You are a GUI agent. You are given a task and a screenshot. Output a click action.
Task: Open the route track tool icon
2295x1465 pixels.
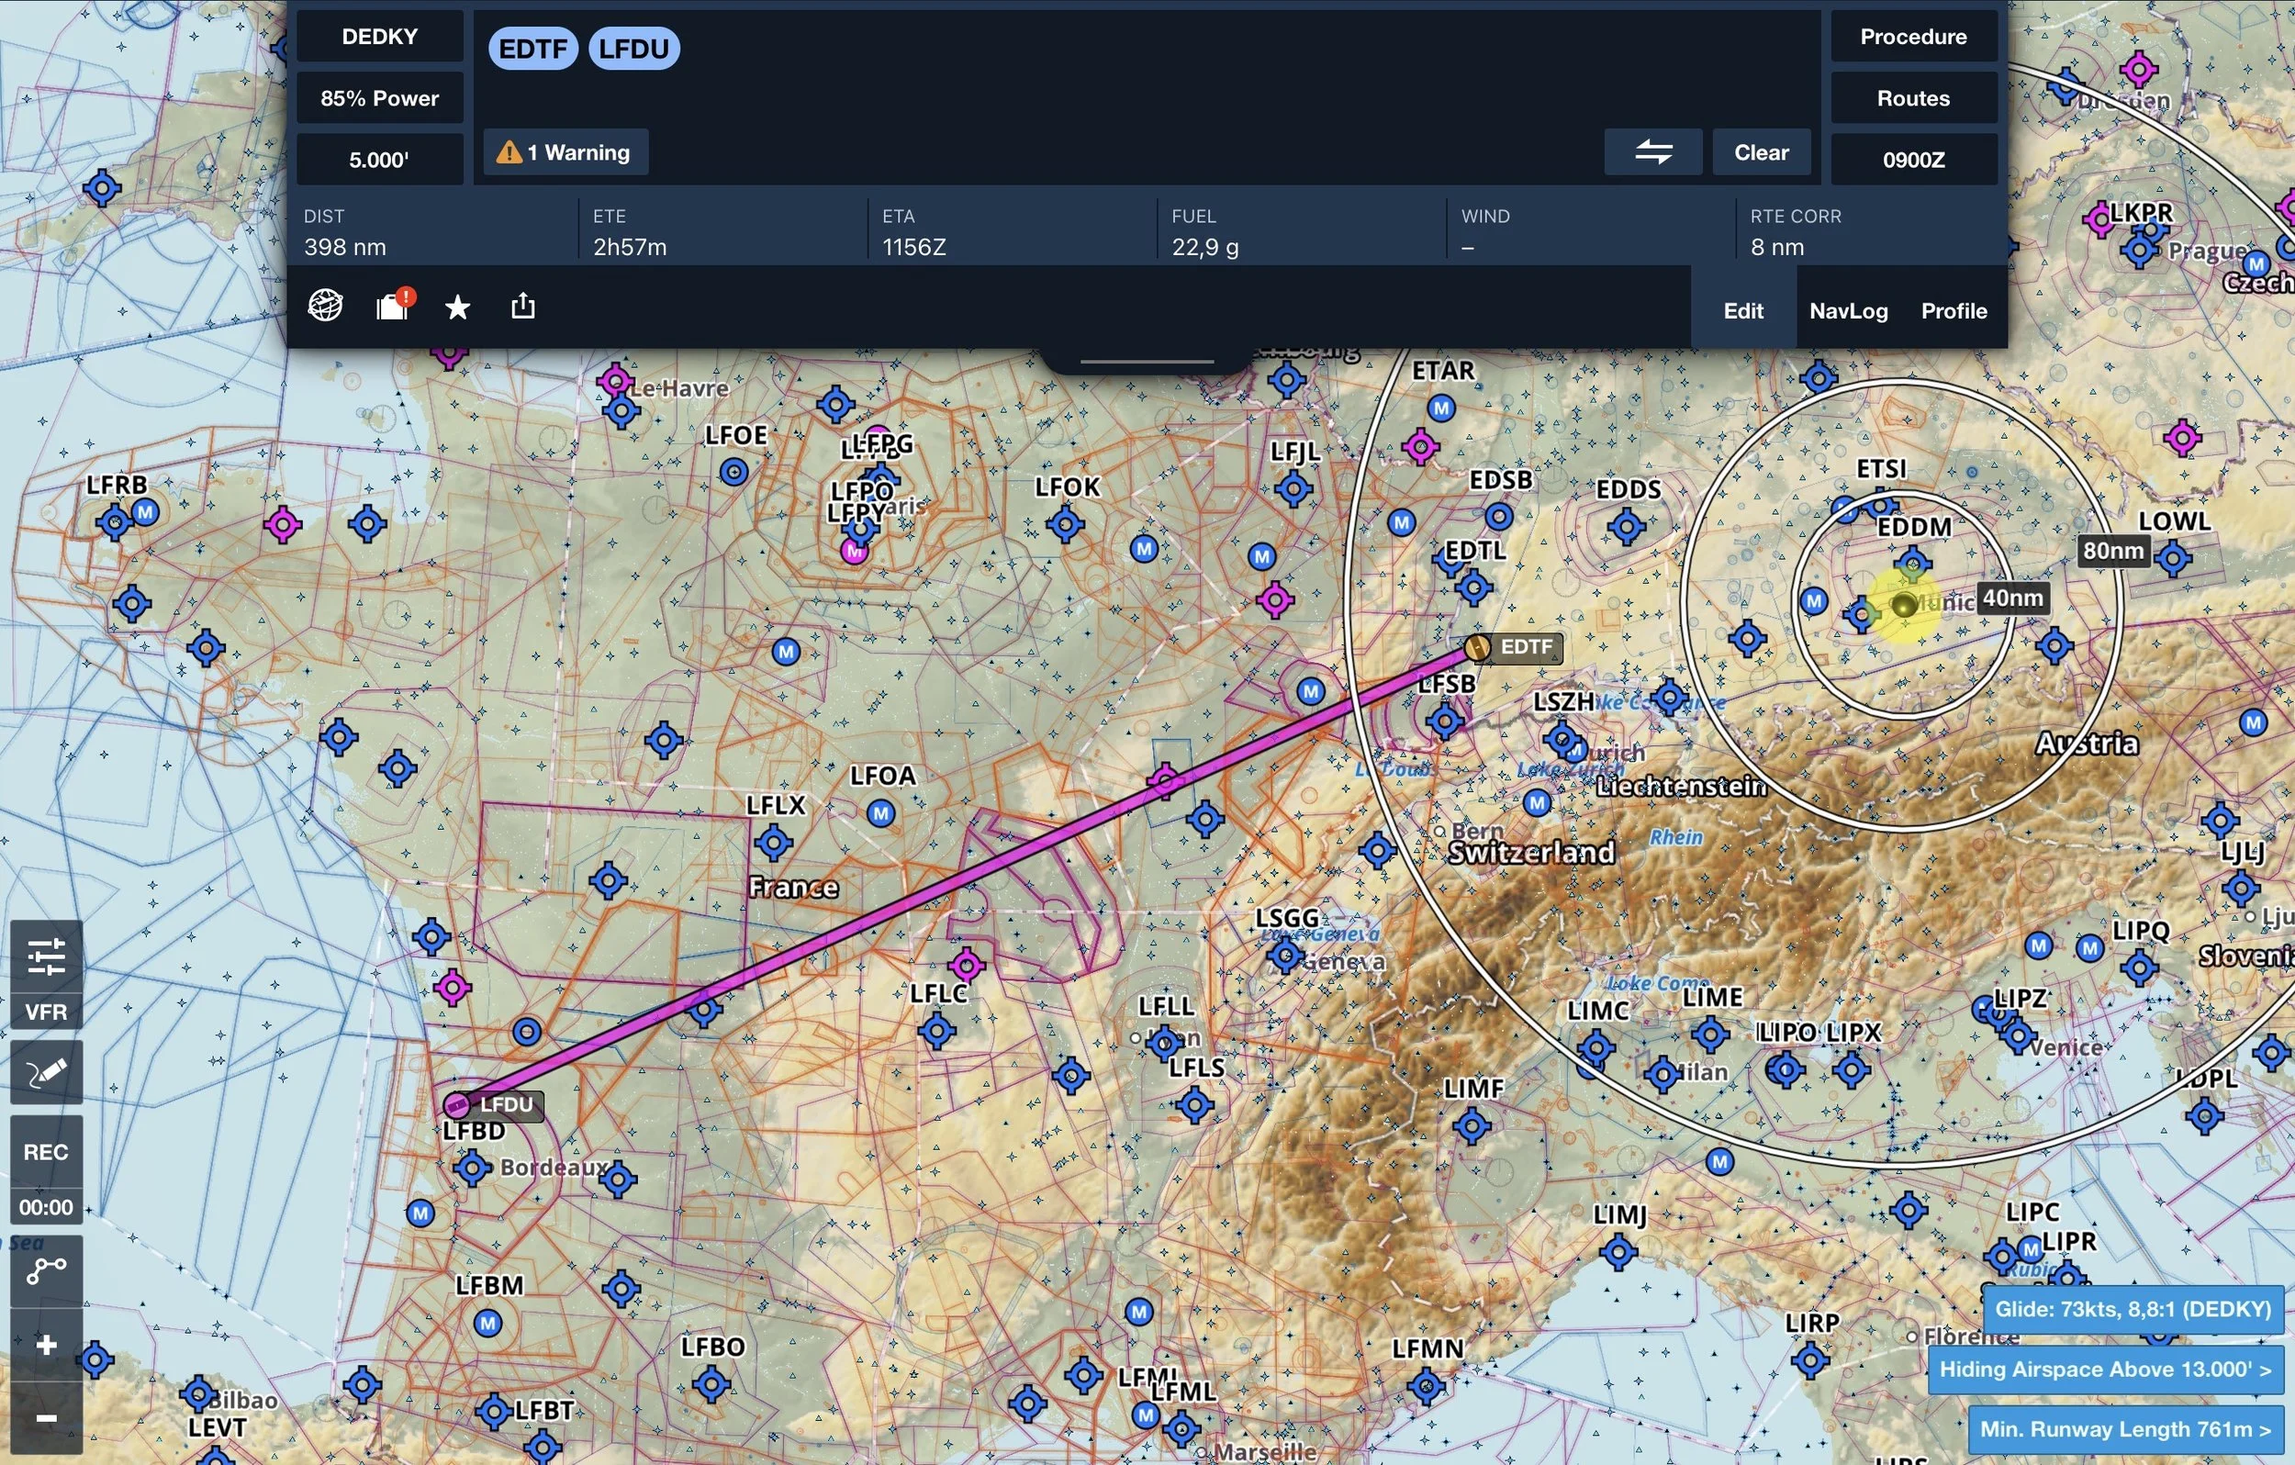[46, 1269]
